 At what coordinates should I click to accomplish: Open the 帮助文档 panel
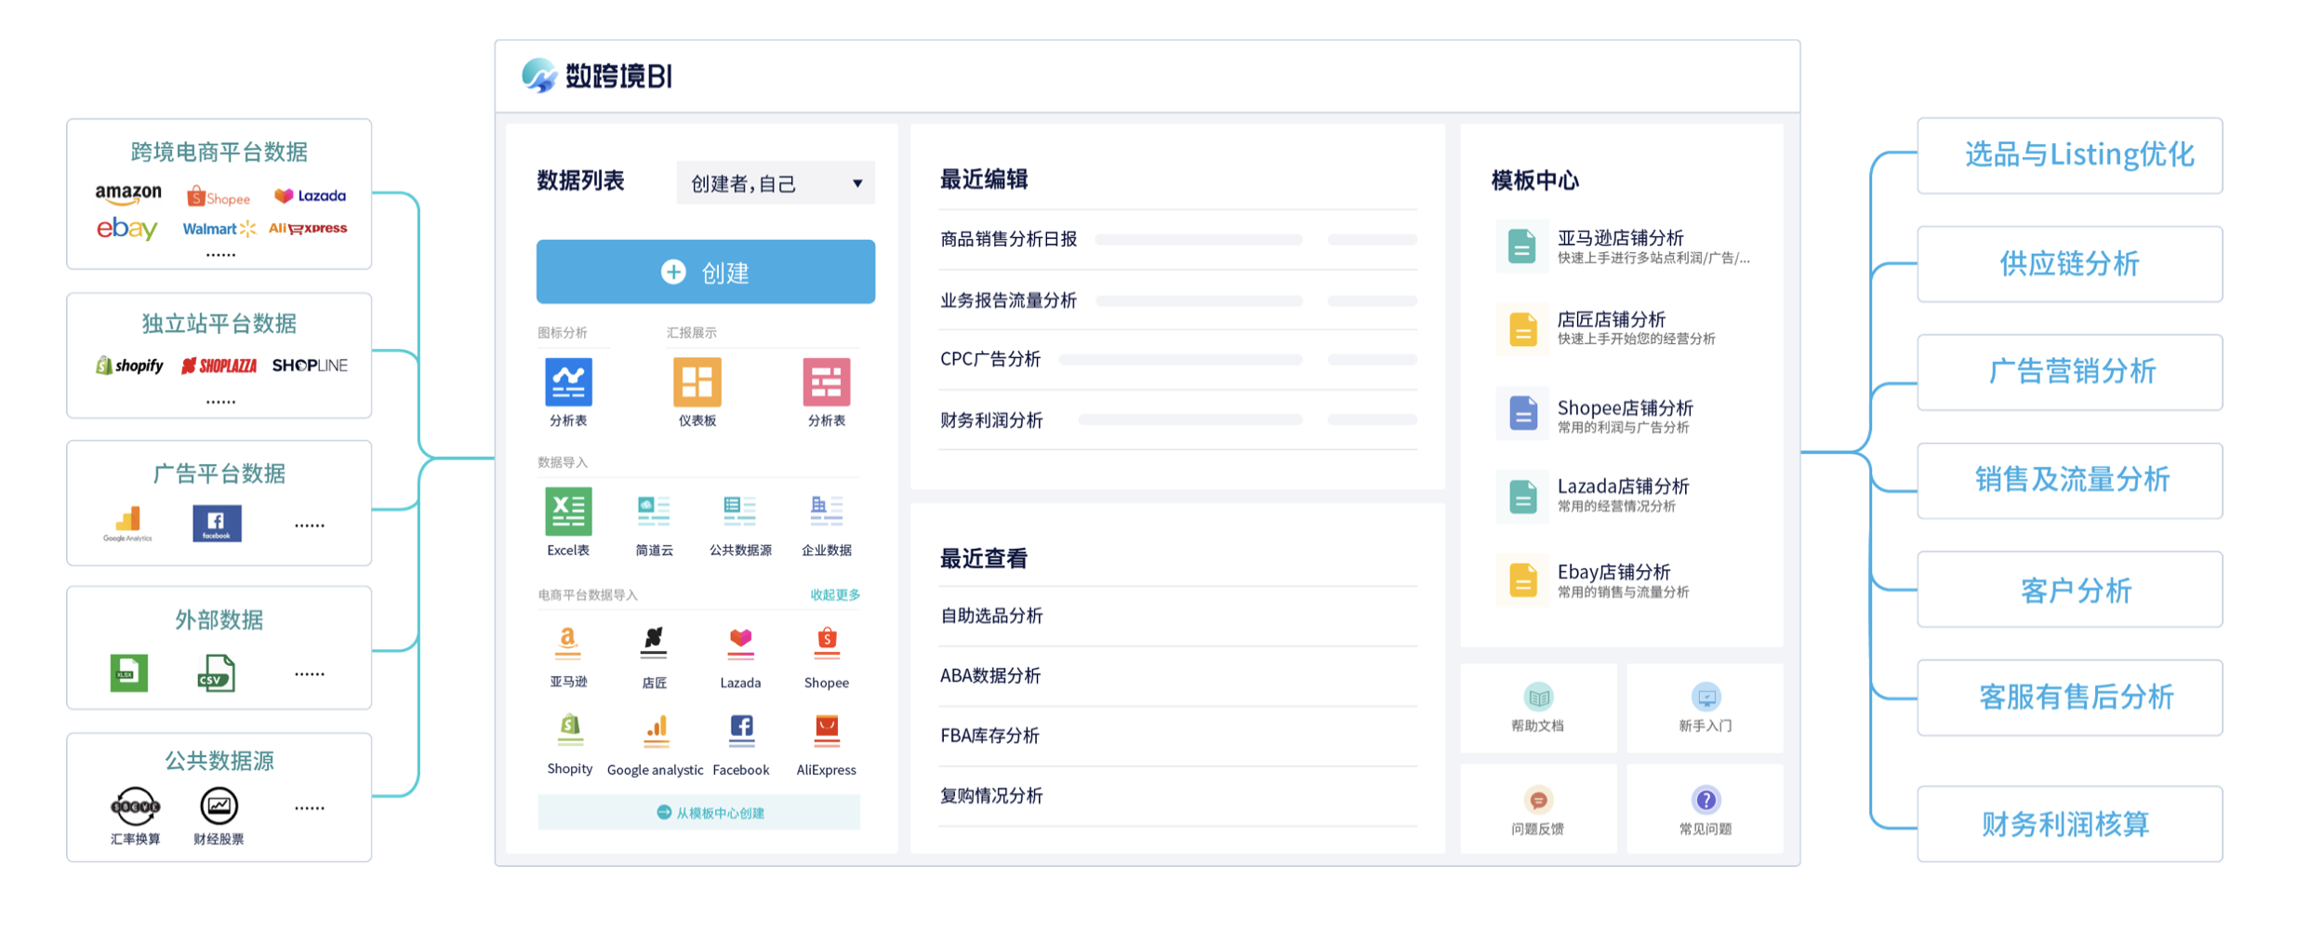click(1539, 707)
